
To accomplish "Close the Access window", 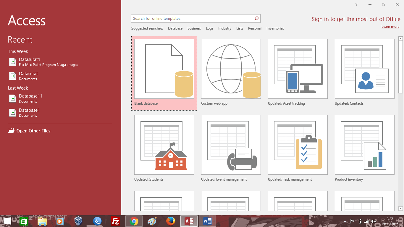I will click(397, 4).
